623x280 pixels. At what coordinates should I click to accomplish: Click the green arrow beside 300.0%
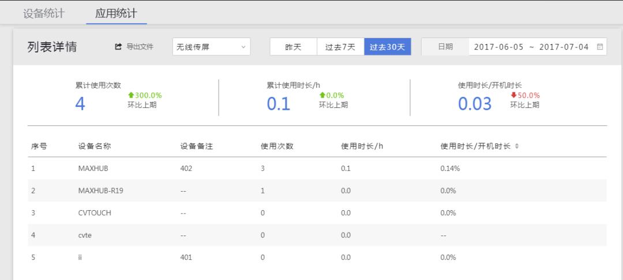tap(131, 95)
